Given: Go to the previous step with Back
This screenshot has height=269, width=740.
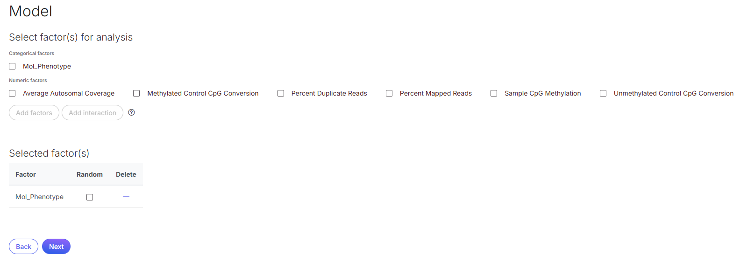Looking at the screenshot, I should 23,247.
